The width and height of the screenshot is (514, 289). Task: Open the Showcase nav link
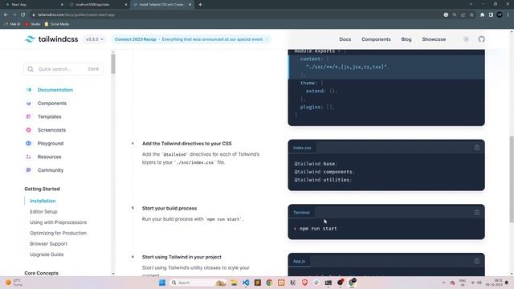tap(434, 39)
